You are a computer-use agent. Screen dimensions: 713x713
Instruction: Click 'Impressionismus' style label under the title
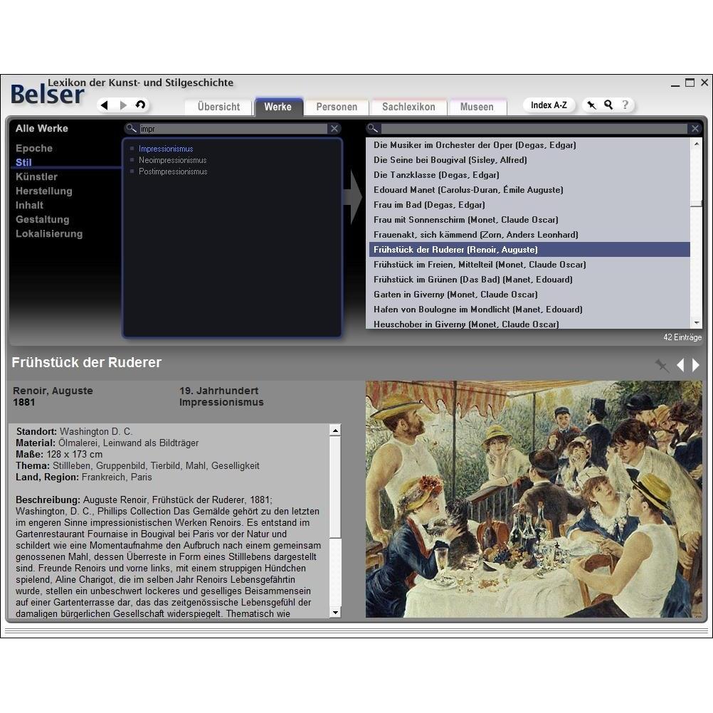click(221, 403)
